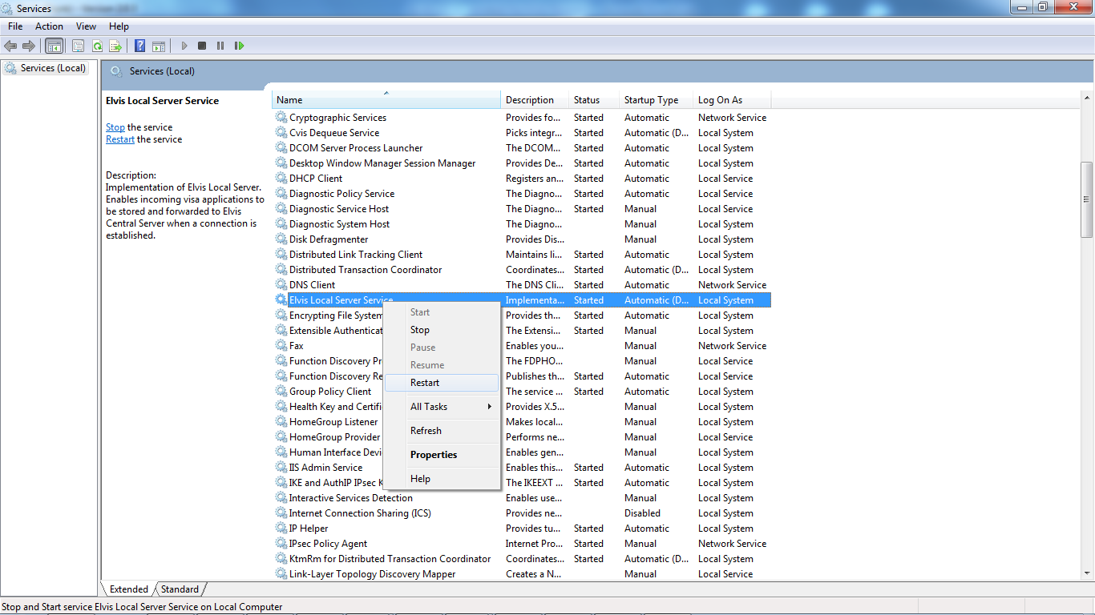Viewport: 1095px width, 615px height.
Task: Click gear icon beside IP Helper
Action: coord(281,529)
